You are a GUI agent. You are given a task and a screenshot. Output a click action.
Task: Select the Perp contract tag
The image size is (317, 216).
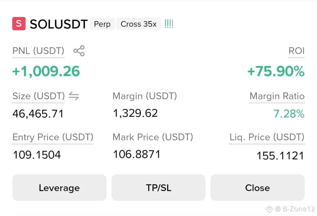coord(102,24)
